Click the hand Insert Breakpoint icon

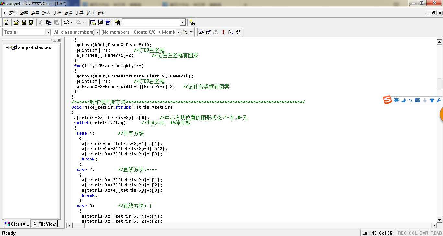pos(238,32)
